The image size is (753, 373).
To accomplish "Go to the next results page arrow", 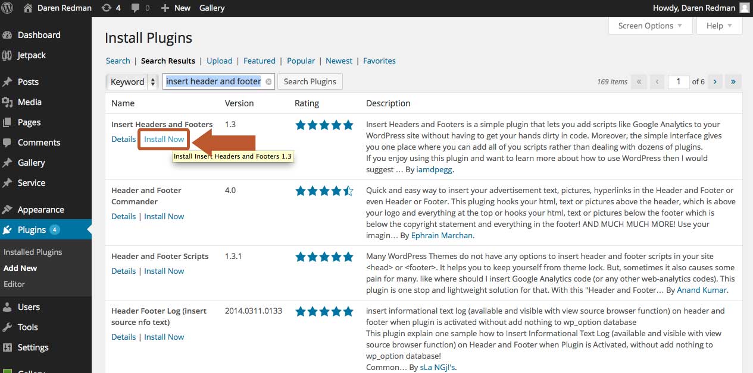I will [715, 82].
